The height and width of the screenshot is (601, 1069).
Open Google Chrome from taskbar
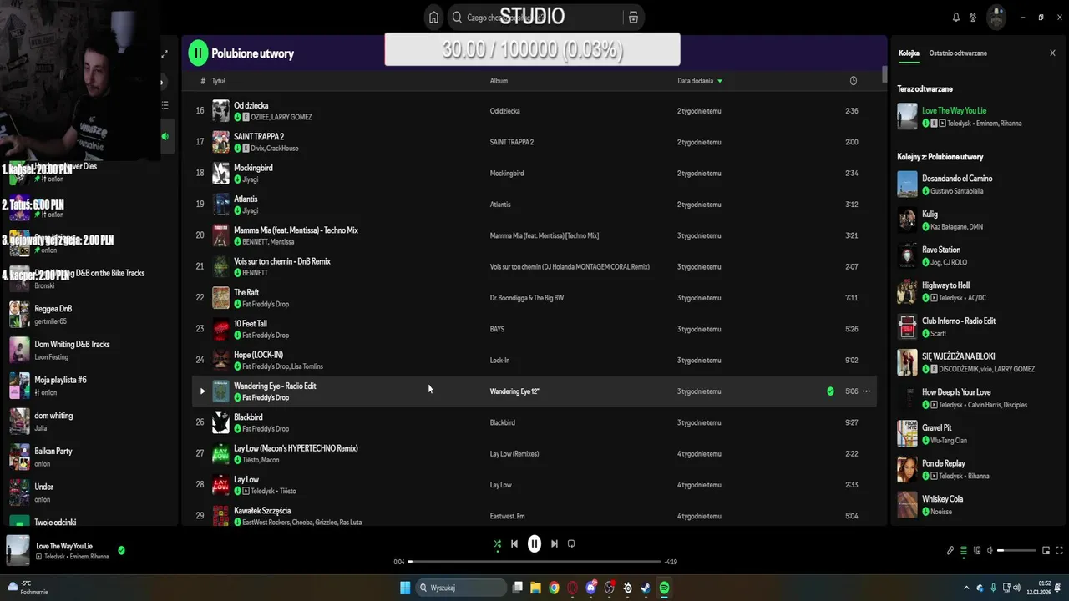pyautogui.click(x=554, y=588)
